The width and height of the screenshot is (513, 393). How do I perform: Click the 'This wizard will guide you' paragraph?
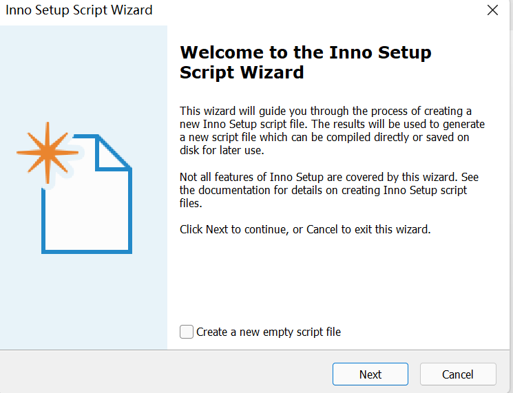pos(332,131)
